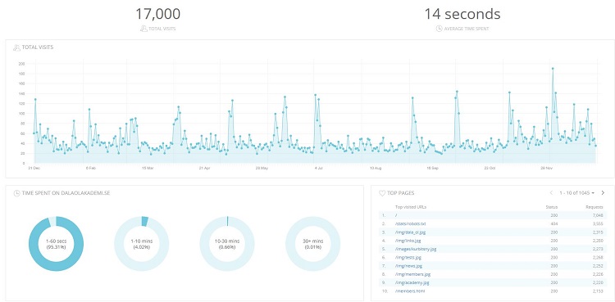Click the 4 Jul axis label

[x=318, y=168]
